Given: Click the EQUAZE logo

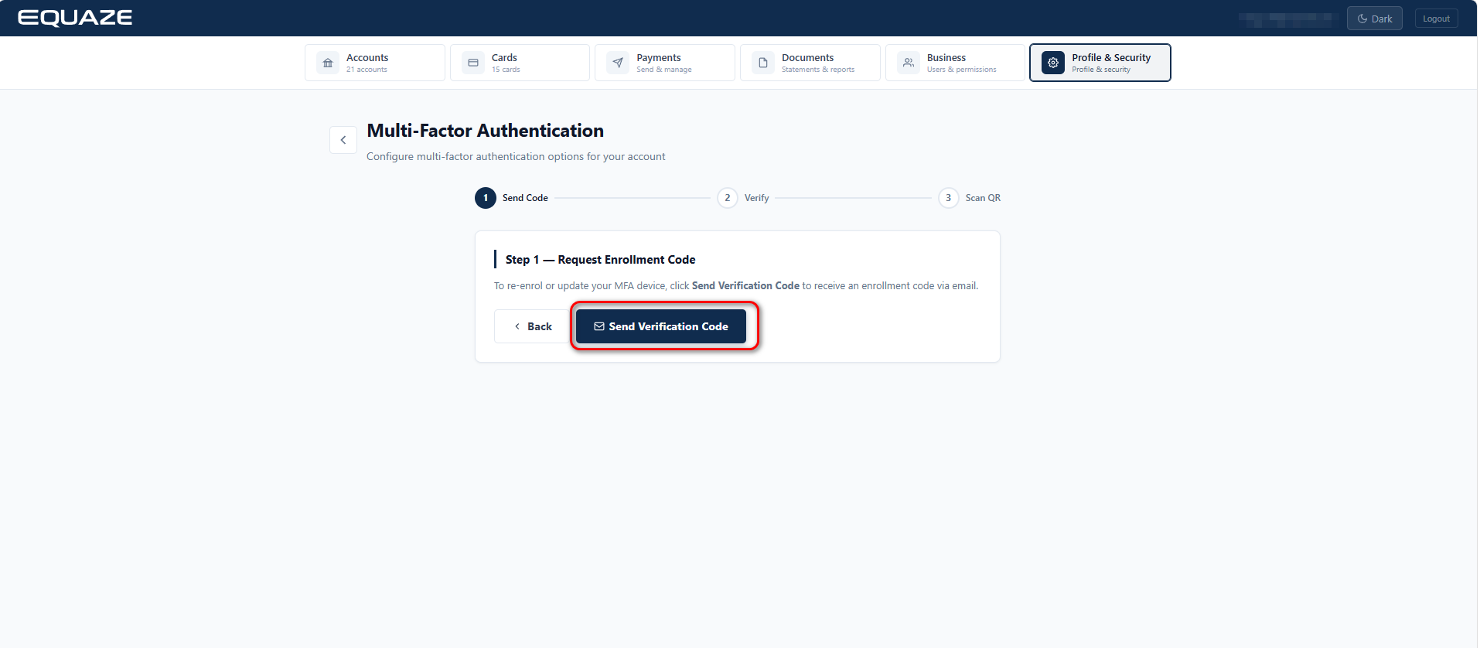Looking at the screenshot, I should coord(75,18).
